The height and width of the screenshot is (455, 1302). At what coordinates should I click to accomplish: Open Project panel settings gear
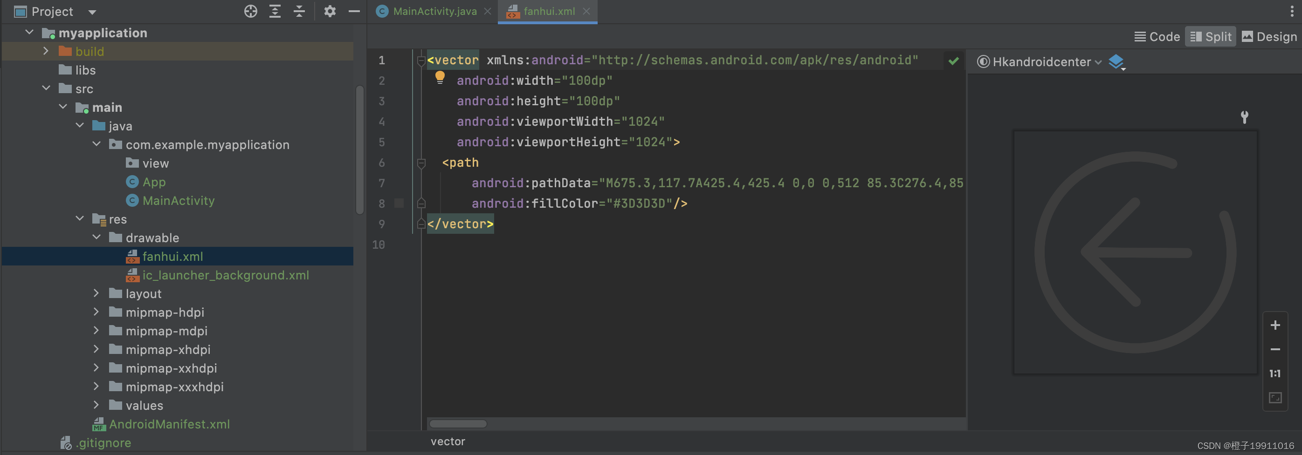[x=330, y=11]
